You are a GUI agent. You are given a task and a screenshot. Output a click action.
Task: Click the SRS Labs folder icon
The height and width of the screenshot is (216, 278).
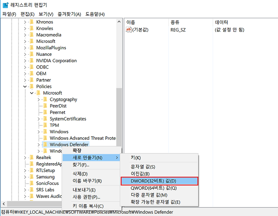(32, 190)
